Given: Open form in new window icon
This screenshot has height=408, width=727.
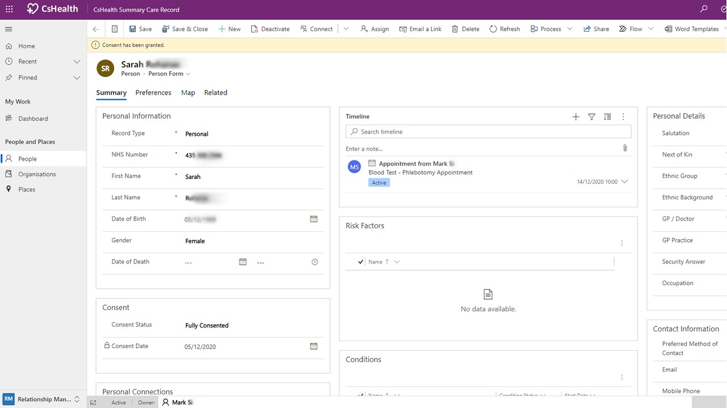Looking at the screenshot, I should [x=93, y=402].
